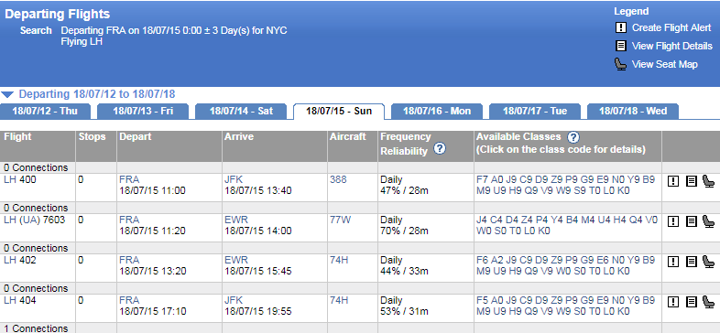Switch to the 18/07/16 - Mon tab

point(437,112)
